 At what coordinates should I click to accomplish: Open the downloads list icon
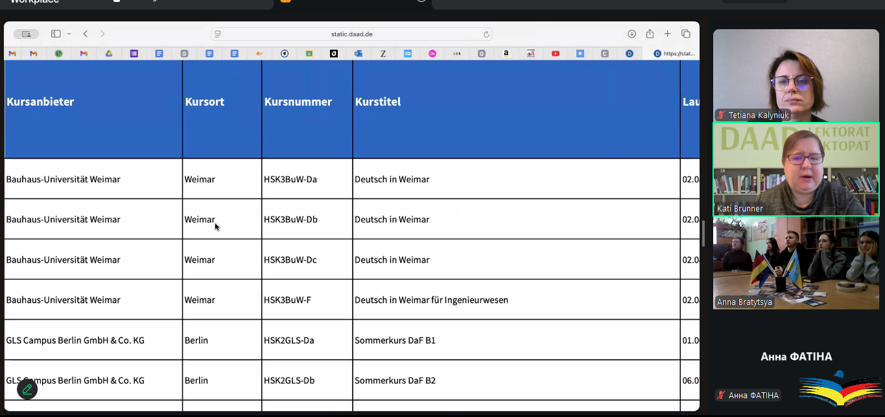(631, 34)
